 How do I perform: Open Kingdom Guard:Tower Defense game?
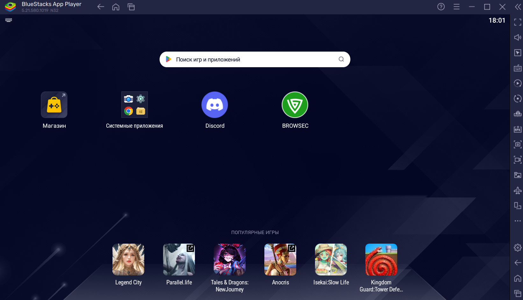click(x=381, y=260)
